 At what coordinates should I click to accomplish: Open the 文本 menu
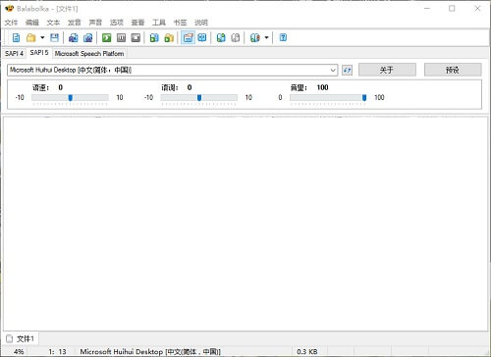click(53, 23)
